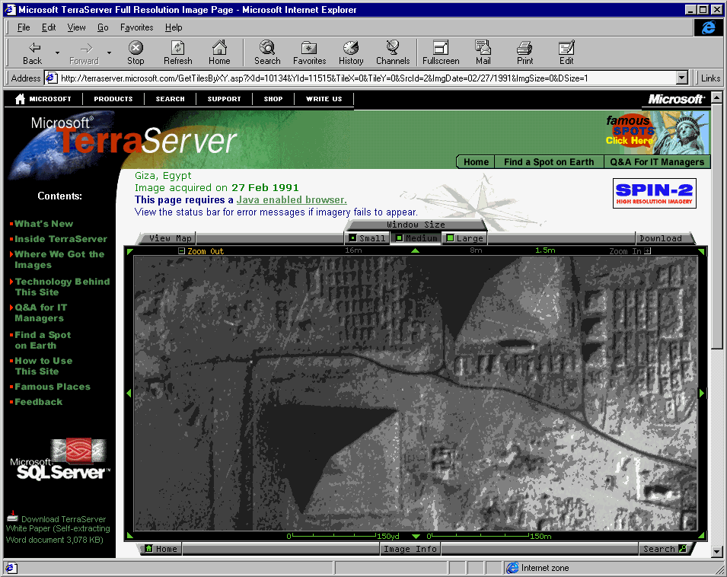Select the 1.5m resolution level

(x=545, y=250)
